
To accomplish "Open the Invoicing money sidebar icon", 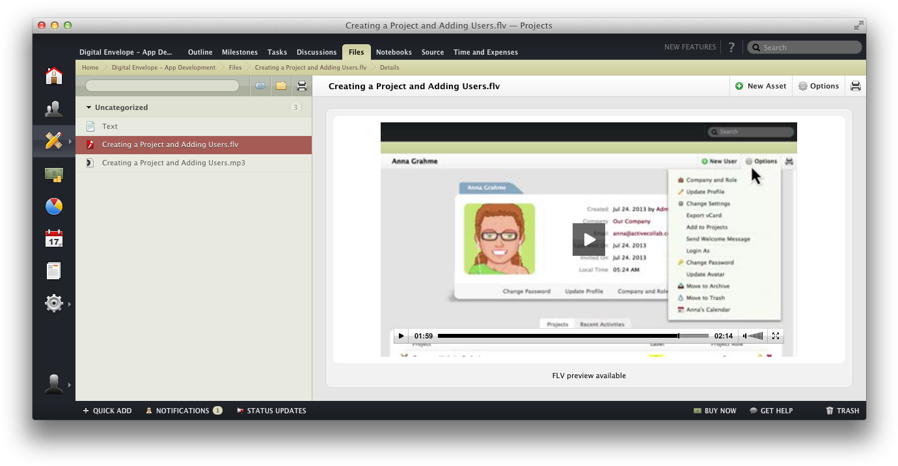I will pyautogui.click(x=54, y=174).
